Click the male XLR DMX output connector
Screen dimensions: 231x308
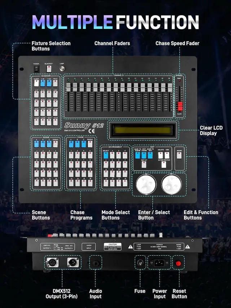pos(73,262)
